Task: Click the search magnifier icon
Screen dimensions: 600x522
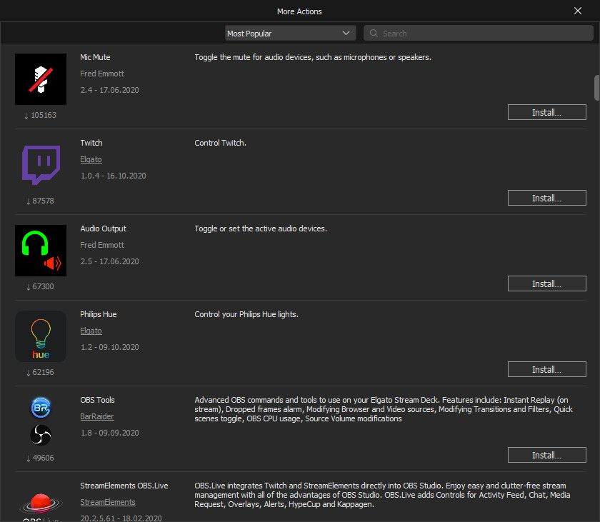Action: (374, 34)
